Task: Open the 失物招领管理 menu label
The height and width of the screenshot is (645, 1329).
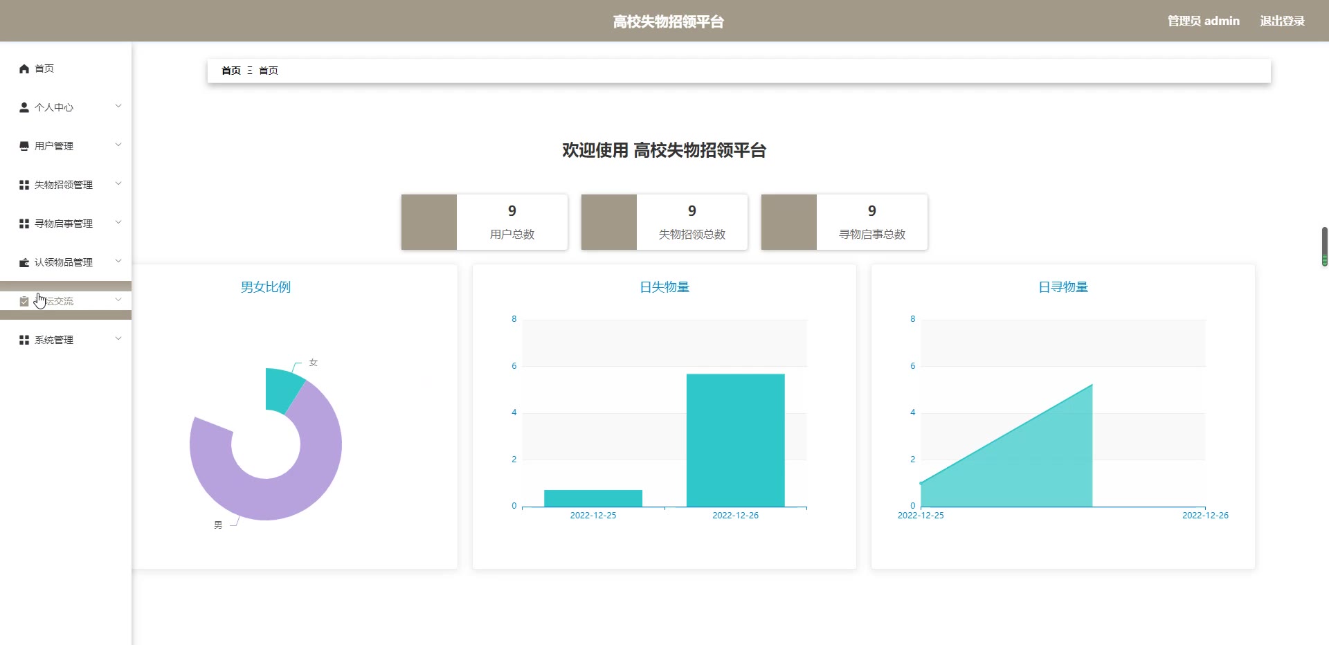Action: point(64,185)
